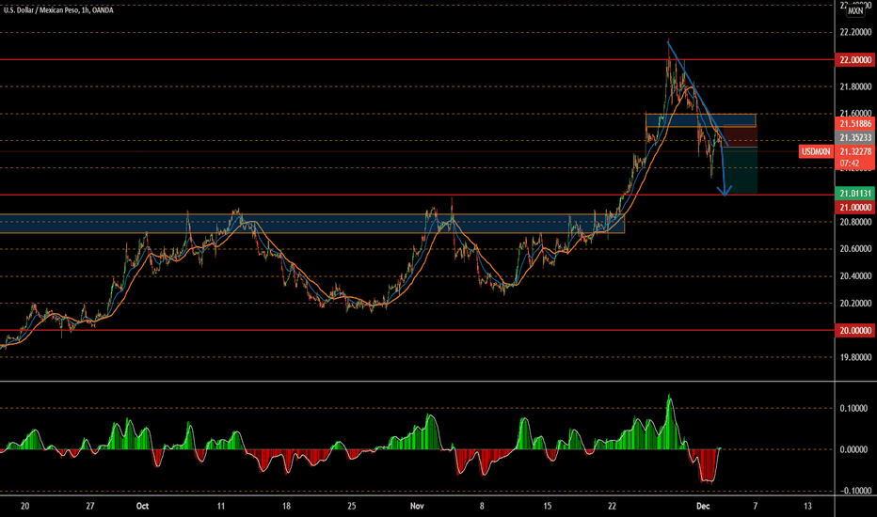Click the MXN currency label on price axis
This screenshot has height=517, width=877.
click(x=855, y=10)
